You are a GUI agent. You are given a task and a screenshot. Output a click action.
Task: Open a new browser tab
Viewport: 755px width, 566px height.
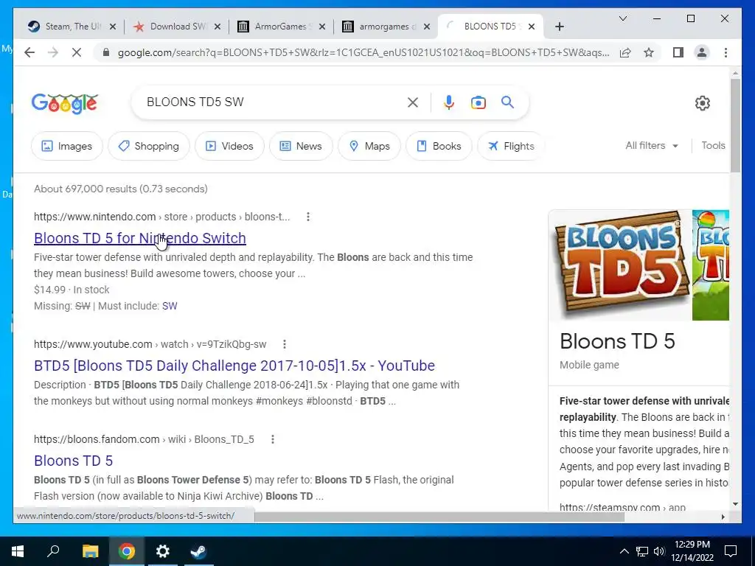[x=559, y=27]
